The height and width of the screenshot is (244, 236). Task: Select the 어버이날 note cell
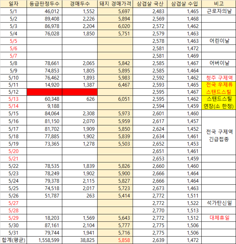pyautogui.click(x=219, y=63)
